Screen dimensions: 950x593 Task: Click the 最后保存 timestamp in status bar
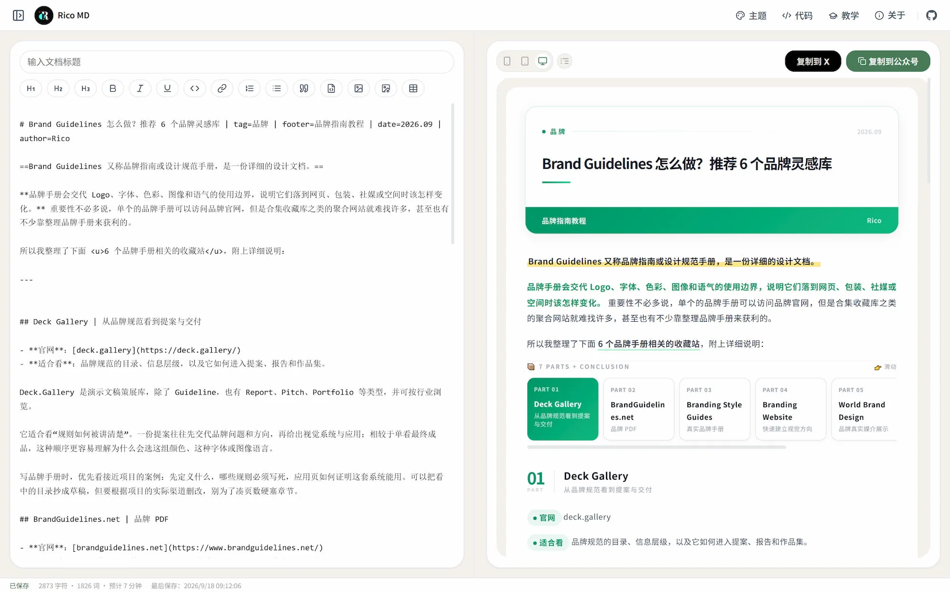[x=196, y=586]
